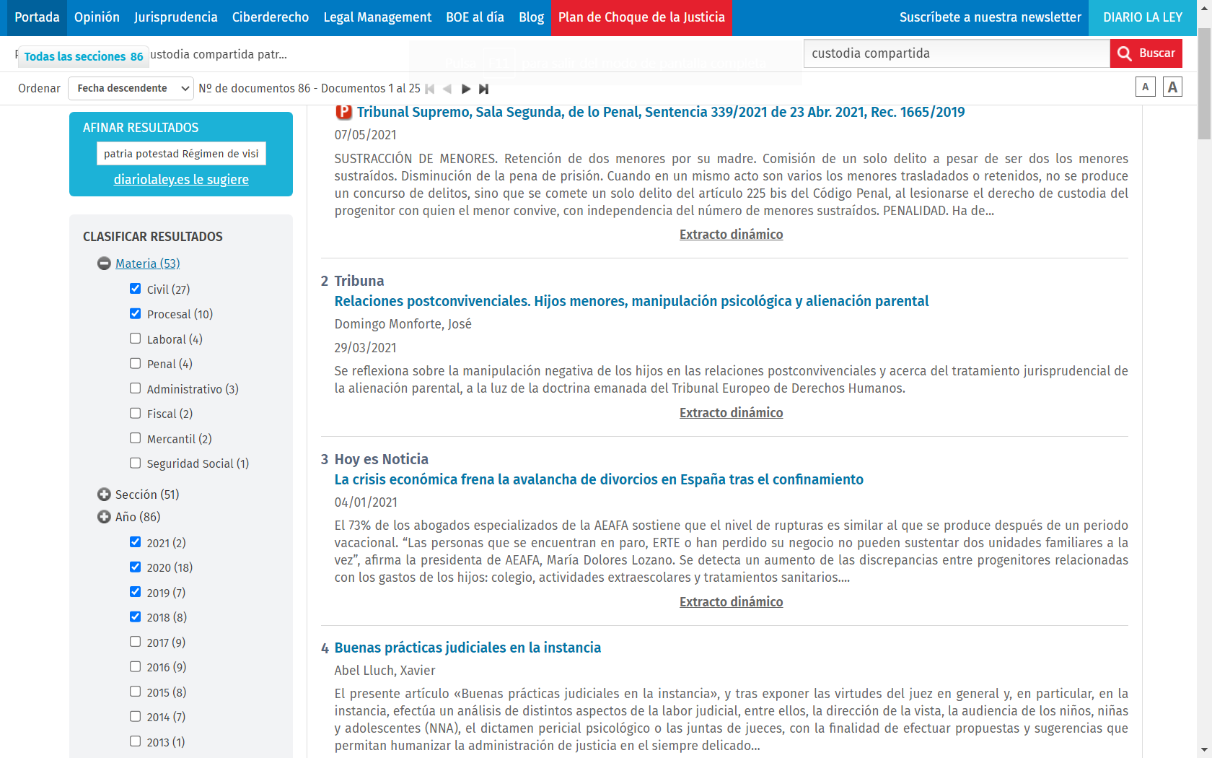This screenshot has width=1212, height=758.
Task: Click Suscríbete a nuestra newsletter
Action: [991, 17]
